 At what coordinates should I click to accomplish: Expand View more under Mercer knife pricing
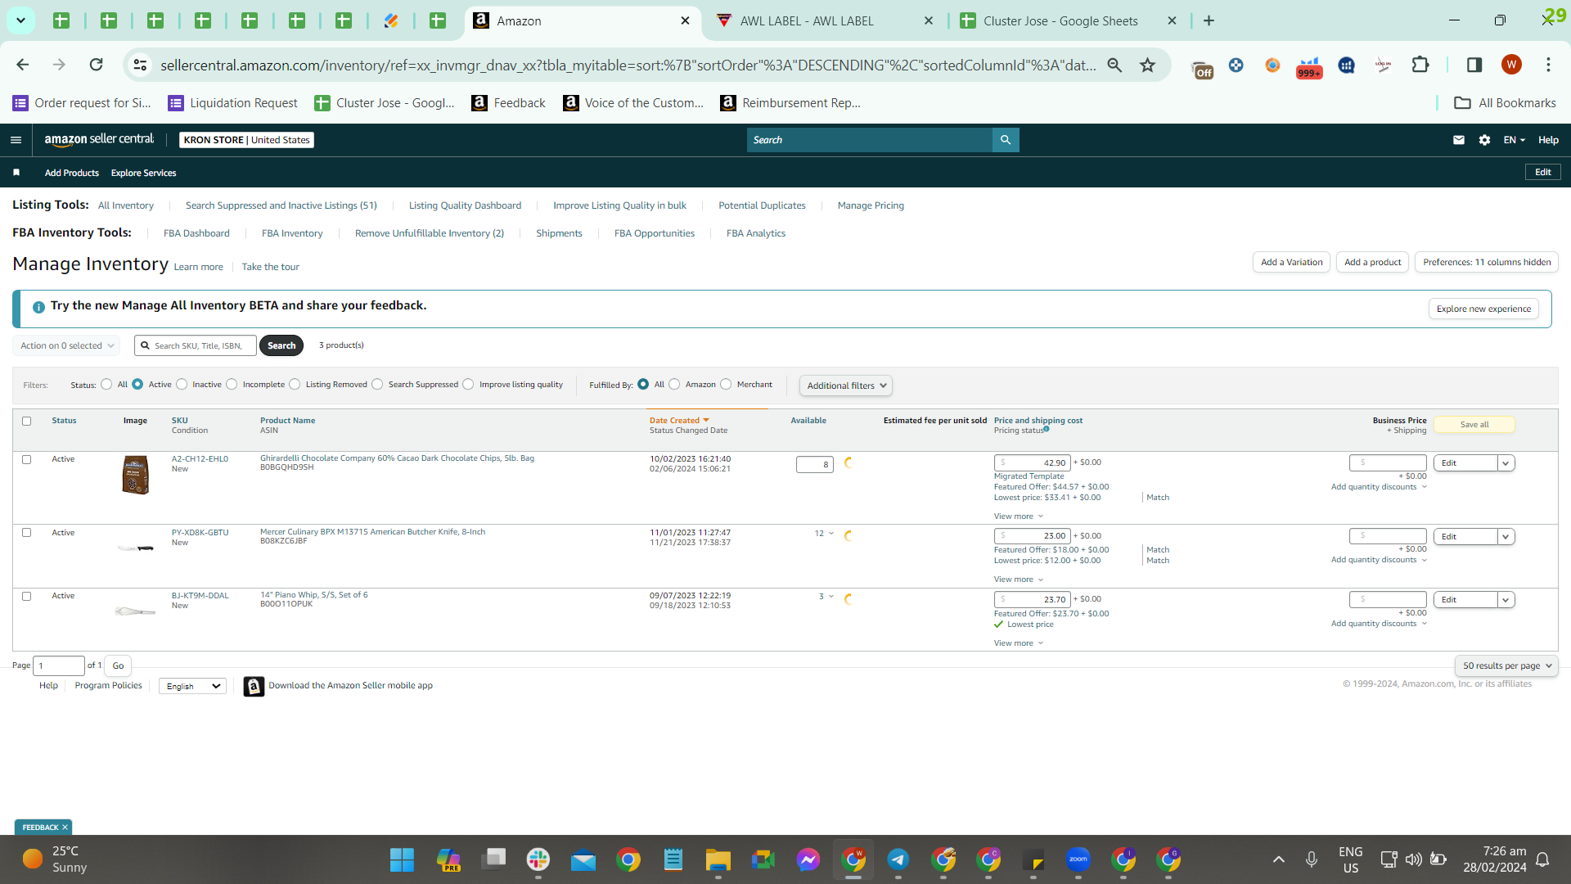pos(1019,580)
